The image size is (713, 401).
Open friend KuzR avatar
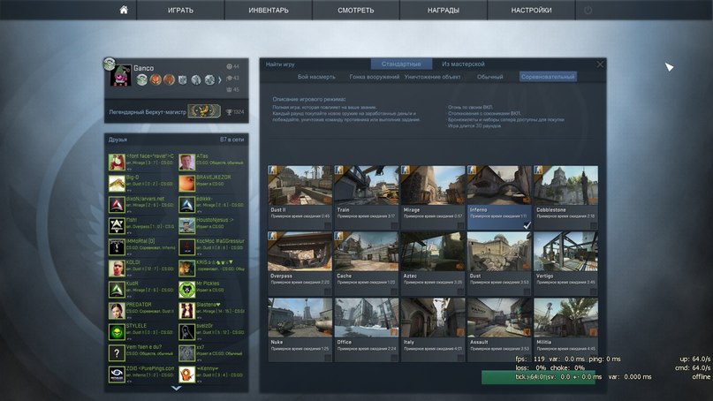point(117,290)
